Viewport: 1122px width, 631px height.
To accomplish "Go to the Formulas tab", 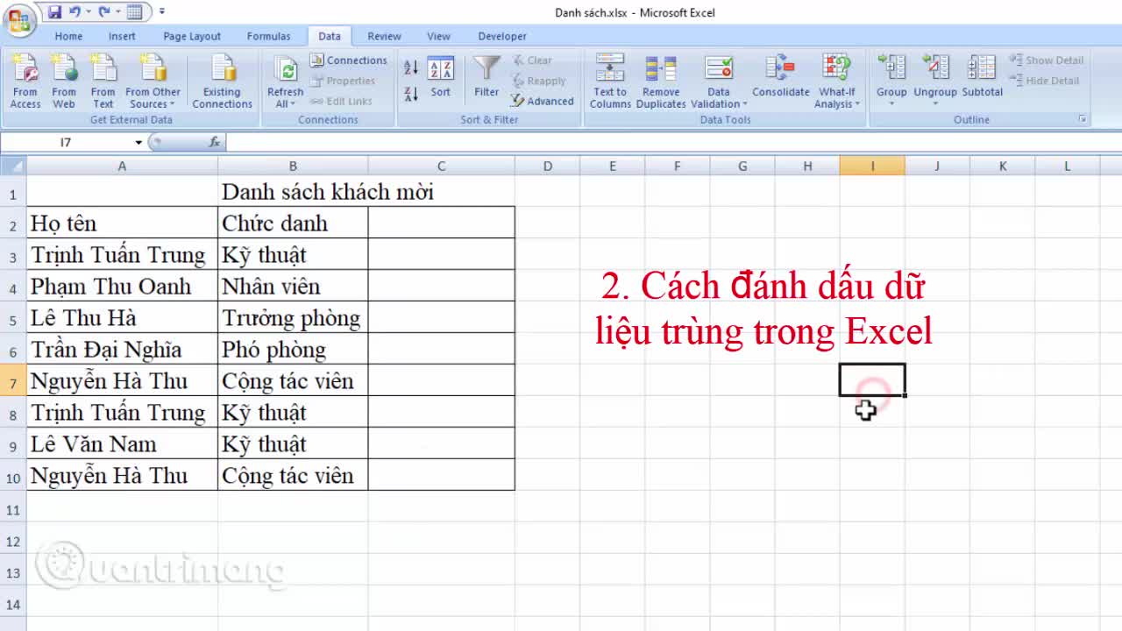I will [x=268, y=36].
